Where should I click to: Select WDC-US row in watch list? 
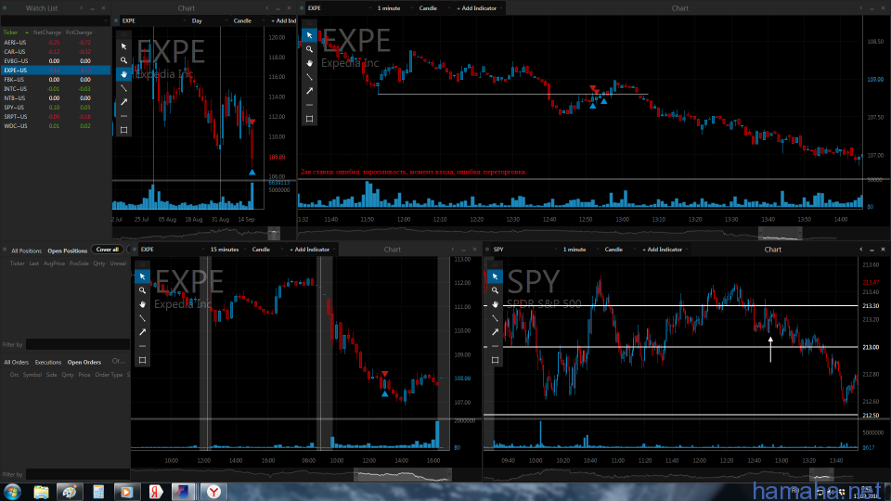tap(55, 126)
